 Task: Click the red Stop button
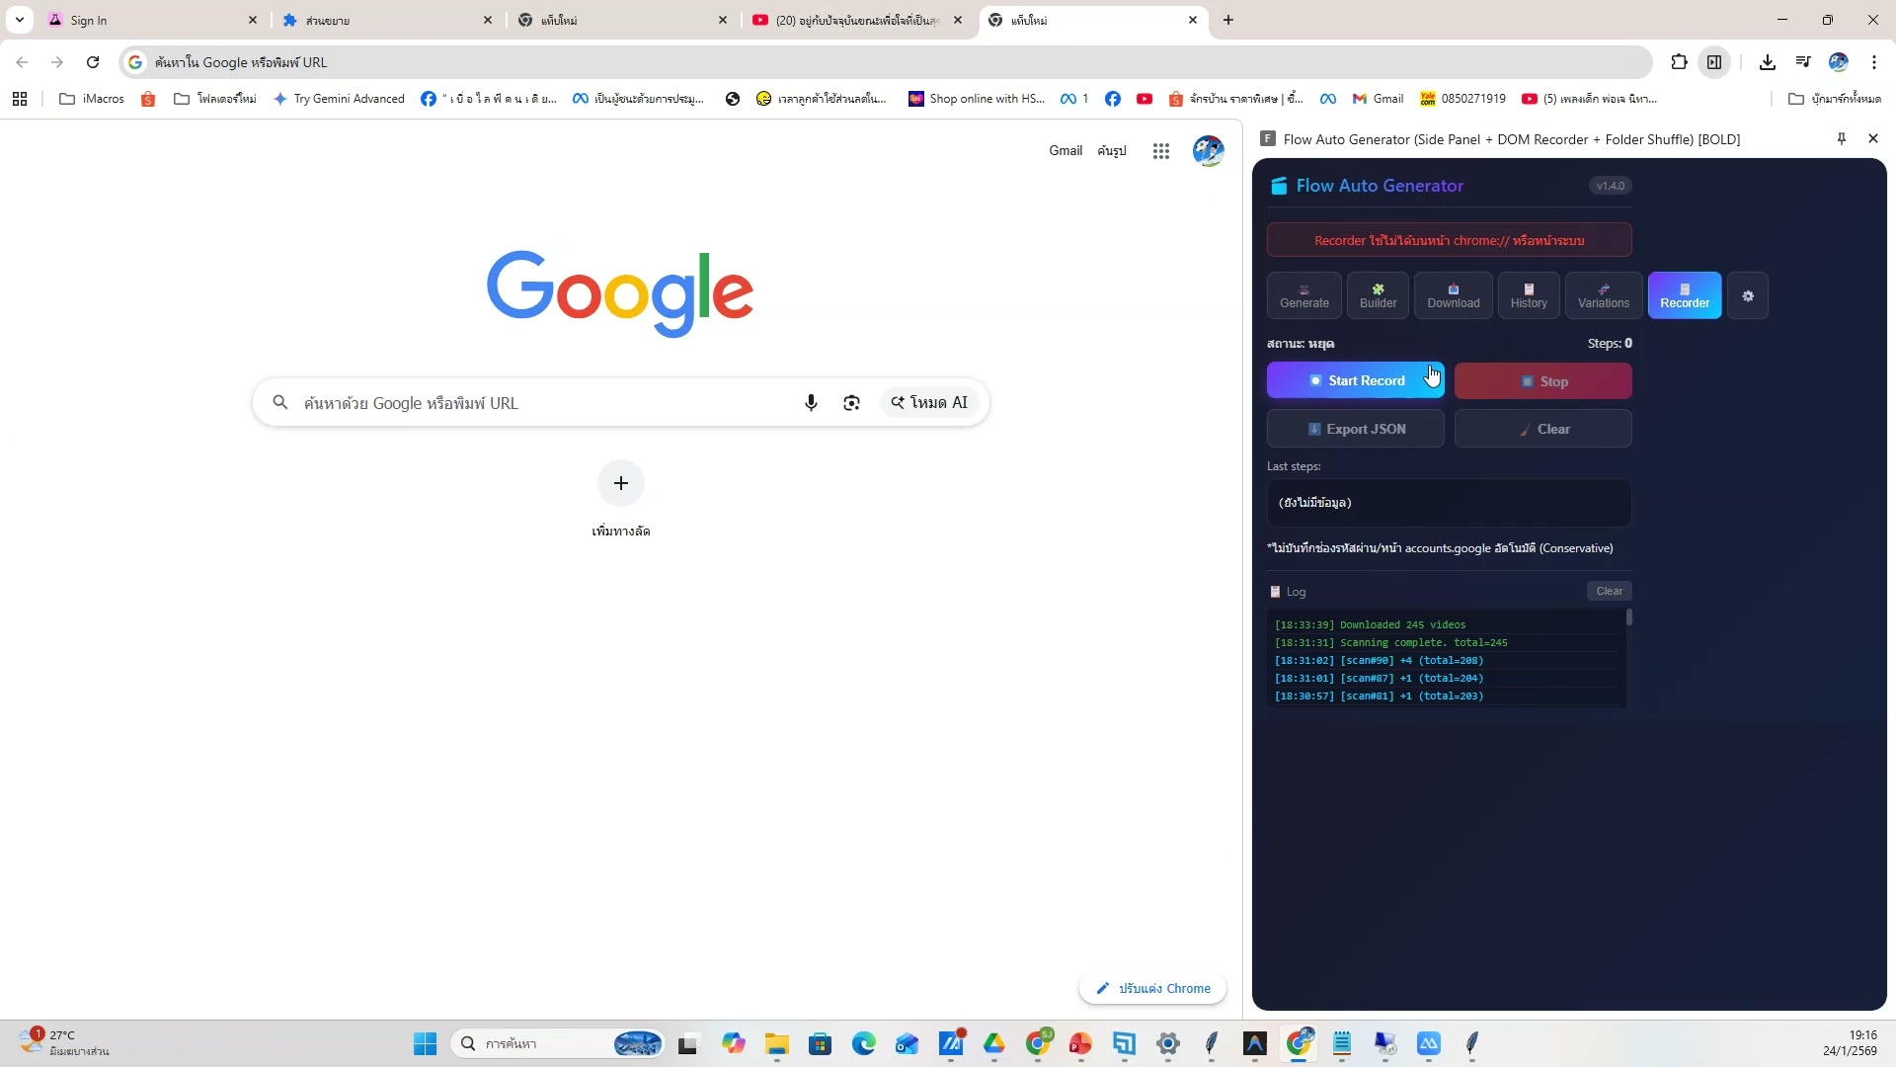tap(1542, 381)
